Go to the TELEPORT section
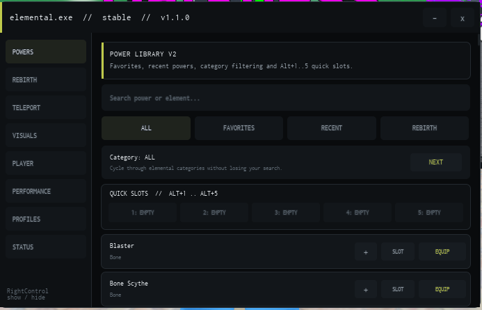Screen dimensions: 482x310 [46, 107]
